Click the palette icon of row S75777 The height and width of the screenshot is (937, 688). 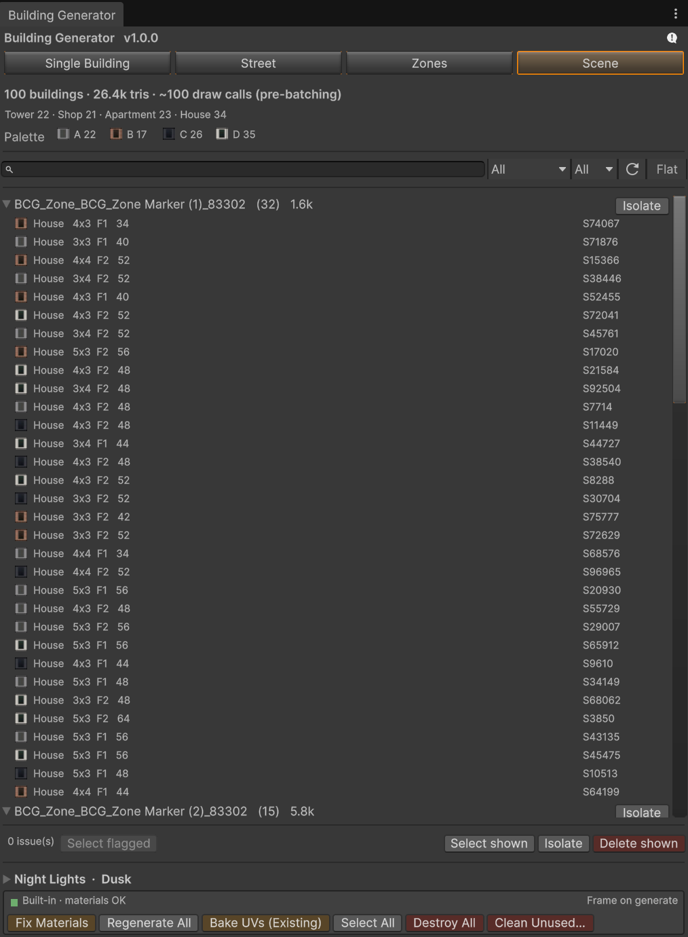tap(21, 517)
